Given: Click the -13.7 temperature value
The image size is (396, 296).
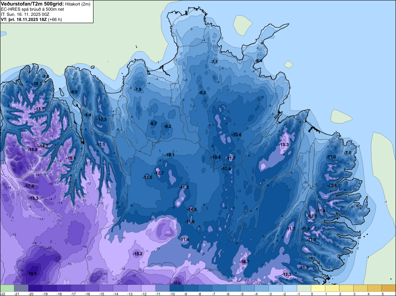Looking at the screenshot, I should [x=39, y=109].
